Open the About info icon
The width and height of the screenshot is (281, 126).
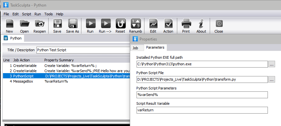click(201, 24)
